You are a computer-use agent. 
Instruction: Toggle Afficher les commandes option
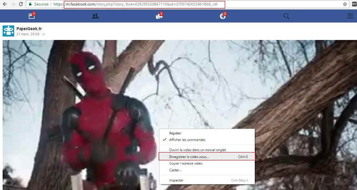tap(207, 140)
